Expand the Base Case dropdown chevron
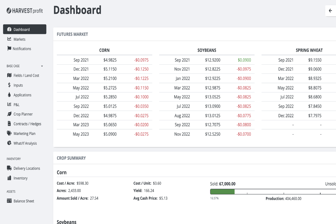The width and height of the screenshot is (336, 224). (x=42, y=66)
